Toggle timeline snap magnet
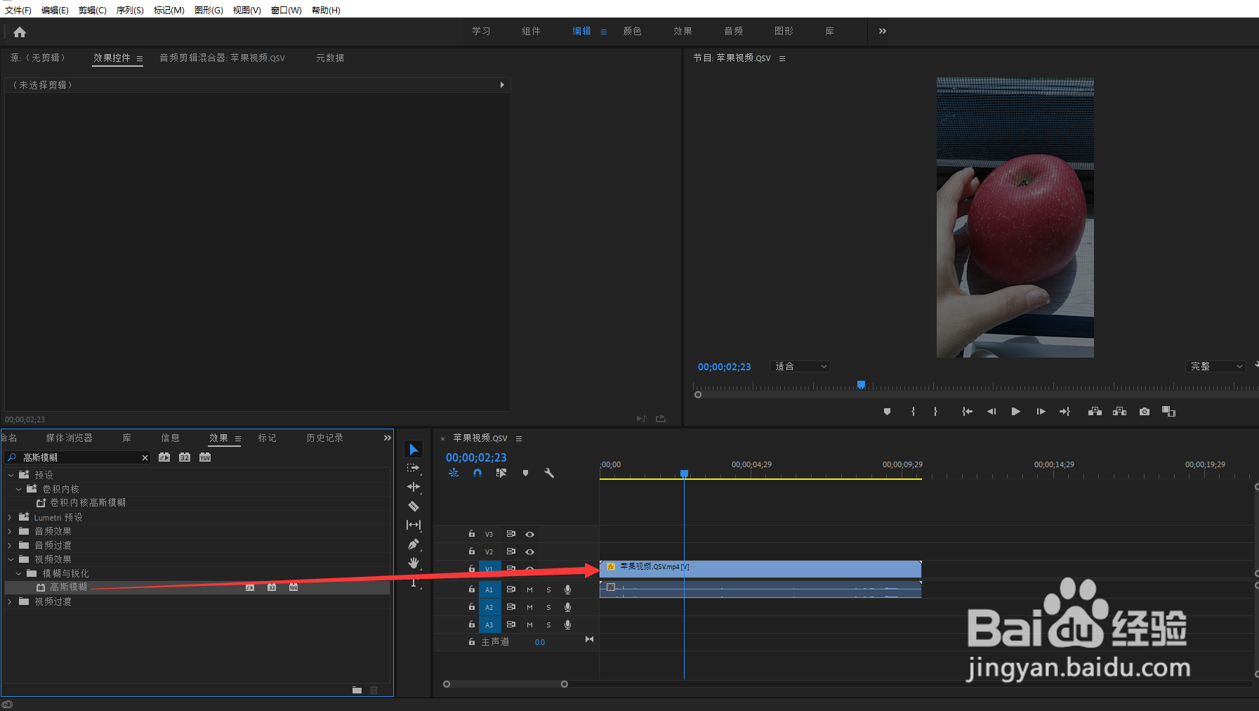 coord(477,473)
